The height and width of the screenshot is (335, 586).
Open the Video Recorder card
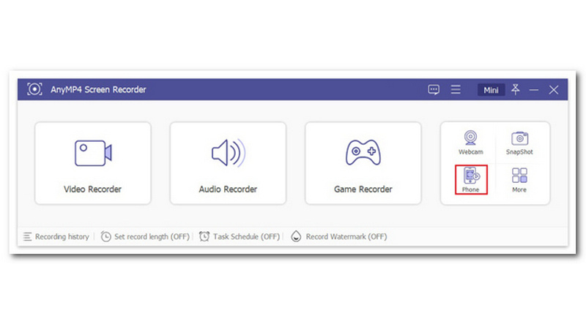(x=93, y=163)
